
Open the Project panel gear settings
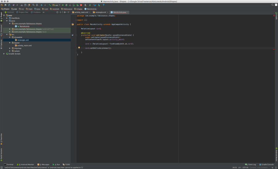[65, 12]
